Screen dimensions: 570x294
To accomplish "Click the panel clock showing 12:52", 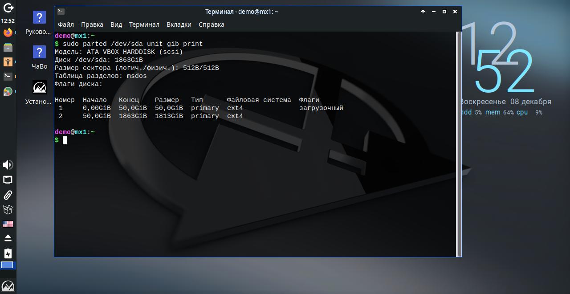I will 8,20.
